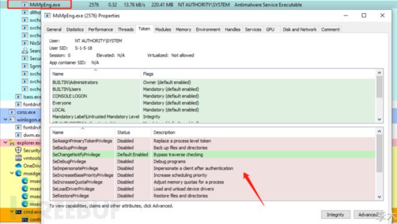397x224 pixels.
Task: Switch to the Threads tab
Action: click(125, 29)
